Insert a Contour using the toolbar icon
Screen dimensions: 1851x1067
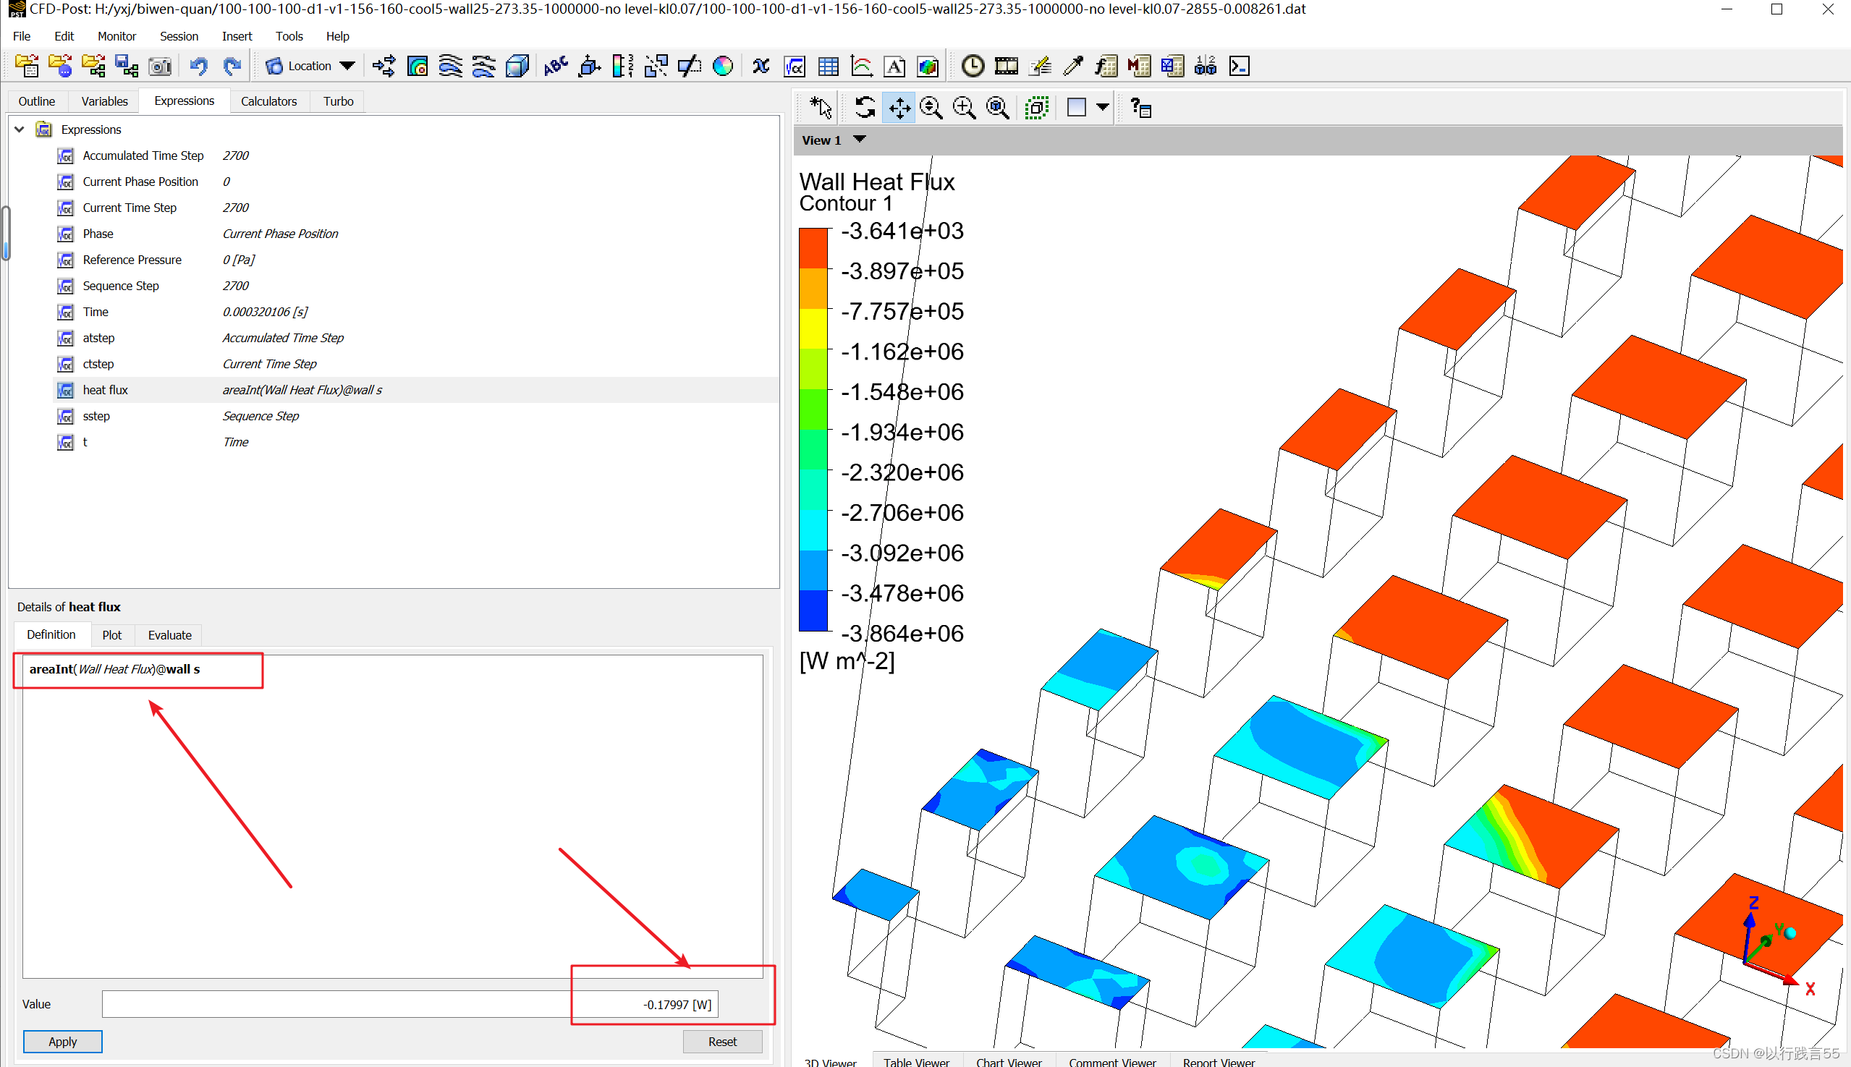(418, 66)
